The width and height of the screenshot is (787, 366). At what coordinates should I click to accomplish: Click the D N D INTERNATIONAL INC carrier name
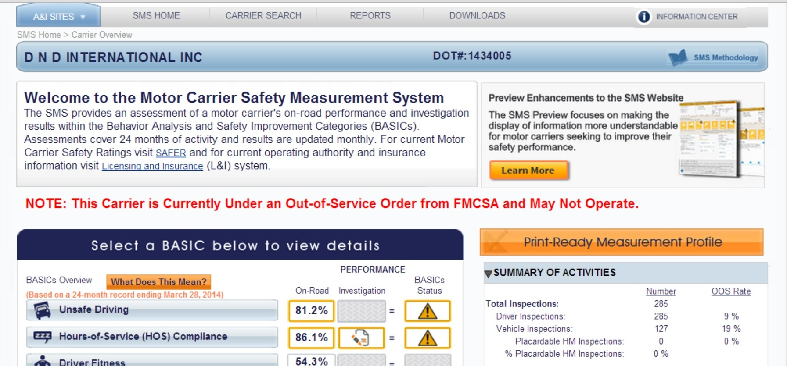113,57
